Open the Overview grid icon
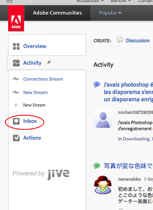The width and height of the screenshot is (153, 210). [x=16, y=46]
